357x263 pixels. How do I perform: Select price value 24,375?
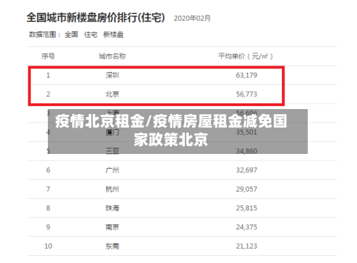point(246,227)
